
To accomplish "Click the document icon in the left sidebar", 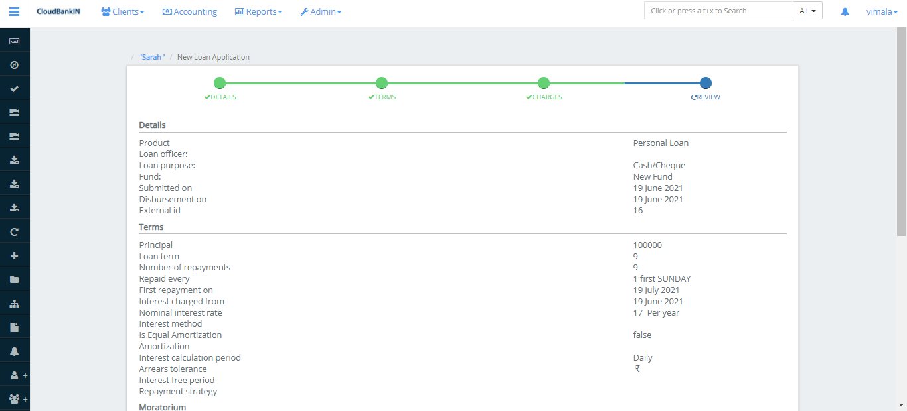I will [x=14, y=327].
